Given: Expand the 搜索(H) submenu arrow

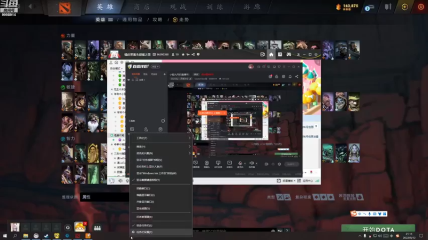Looking at the screenshot, I should 189,147.
